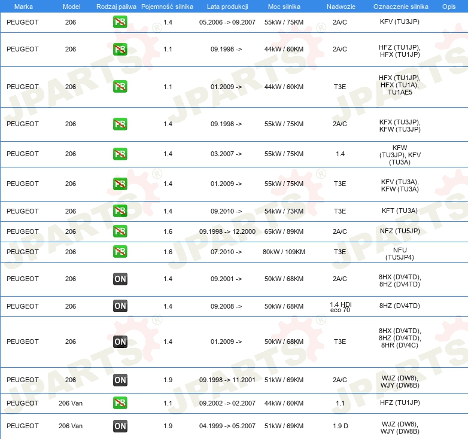Image resolution: width=468 pixels, height=439 pixels.
Task: Click petrol icon in NFZ (TU5JP) row
Action: click(x=120, y=231)
